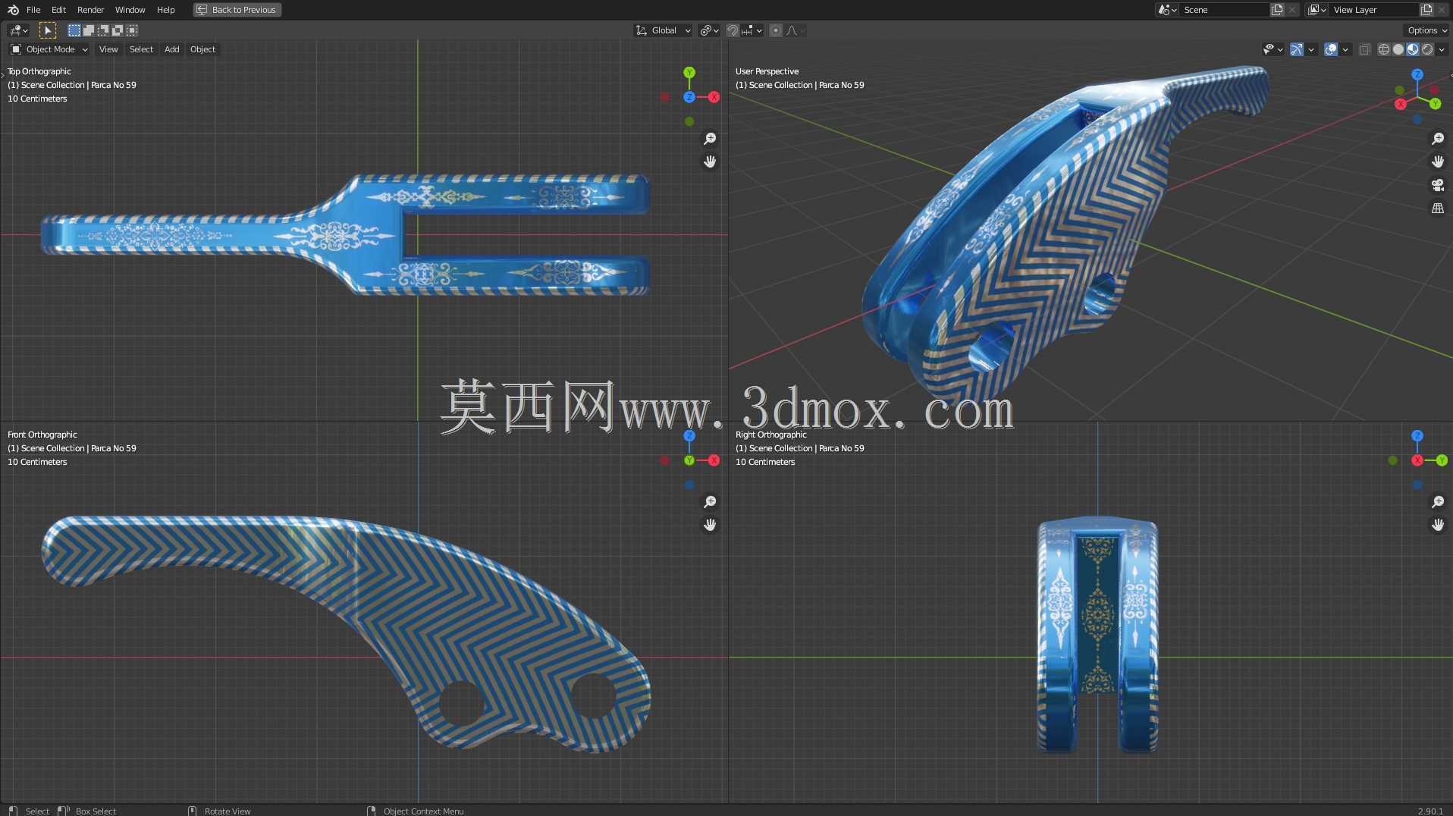The image size is (1453, 816).
Task: Open the Scene browse dropdown icon
Action: tap(1167, 10)
